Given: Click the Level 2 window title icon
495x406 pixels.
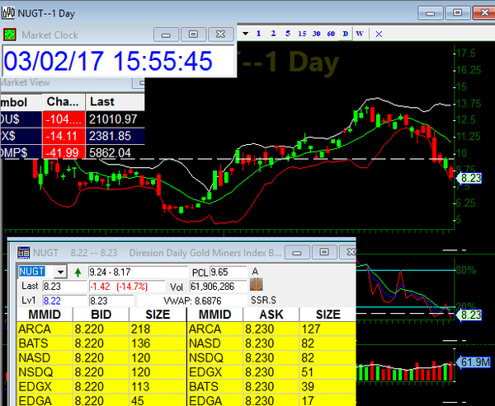Looking at the screenshot, I should 22,251.
